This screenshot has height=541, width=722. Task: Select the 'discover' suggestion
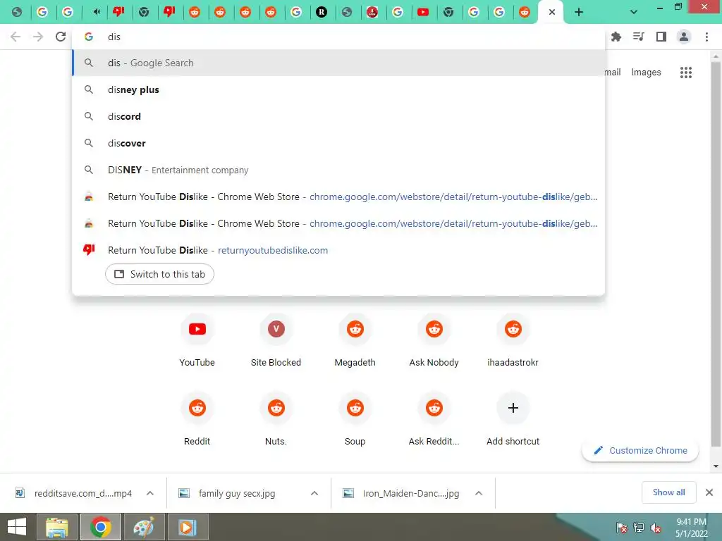[338, 143]
